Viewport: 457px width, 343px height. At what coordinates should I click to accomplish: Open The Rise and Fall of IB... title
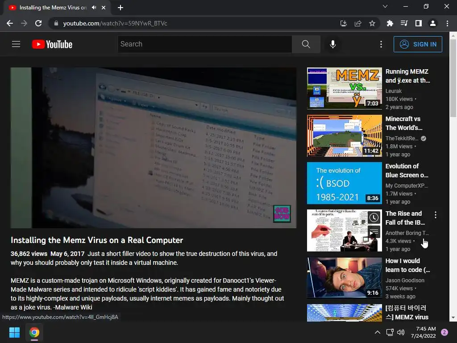coord(405,218)
